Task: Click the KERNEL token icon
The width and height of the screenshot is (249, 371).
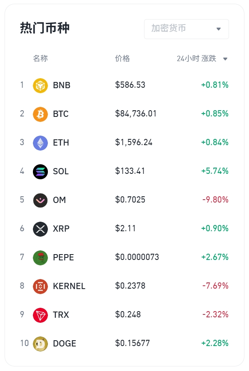Action: pos(40,286)
